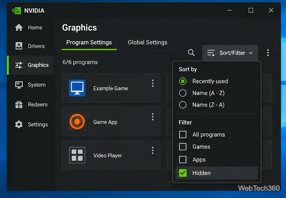
Task: Collapse the Sort/Filter dropdown chevron
Action: pos(251,53)
